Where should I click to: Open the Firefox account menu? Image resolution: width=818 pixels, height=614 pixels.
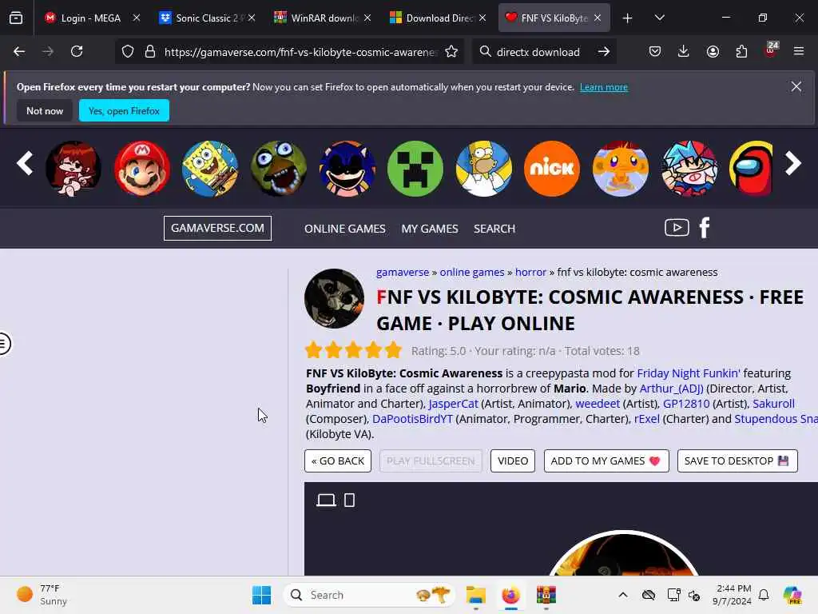[x=713, y=52]
